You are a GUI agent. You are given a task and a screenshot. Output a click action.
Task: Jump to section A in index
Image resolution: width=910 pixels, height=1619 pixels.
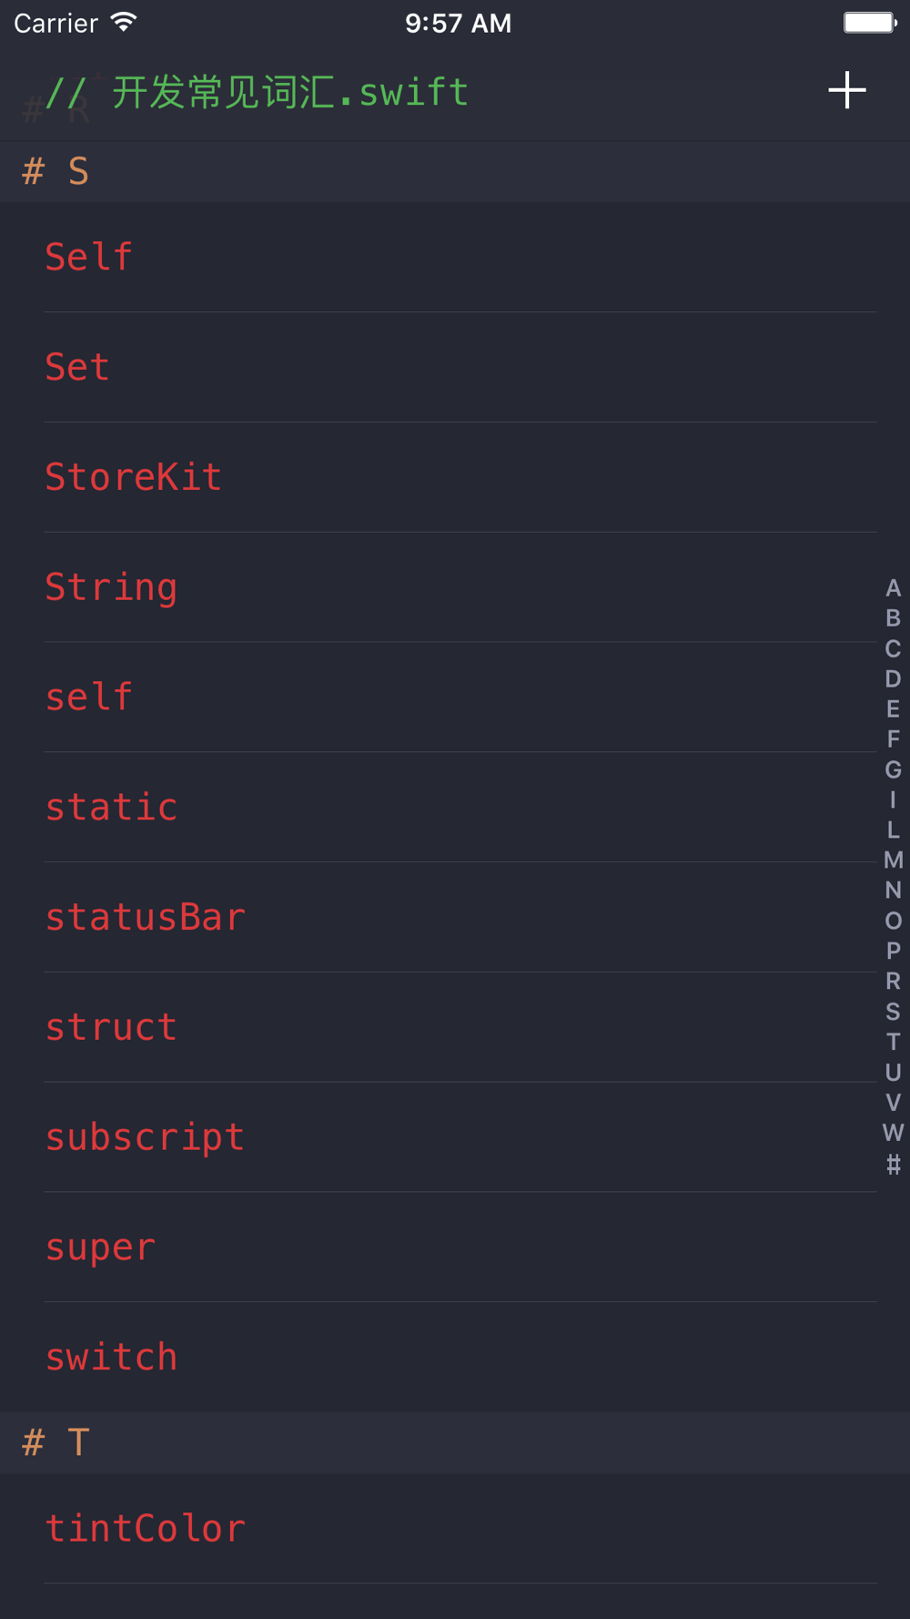(x=893, y=588)
